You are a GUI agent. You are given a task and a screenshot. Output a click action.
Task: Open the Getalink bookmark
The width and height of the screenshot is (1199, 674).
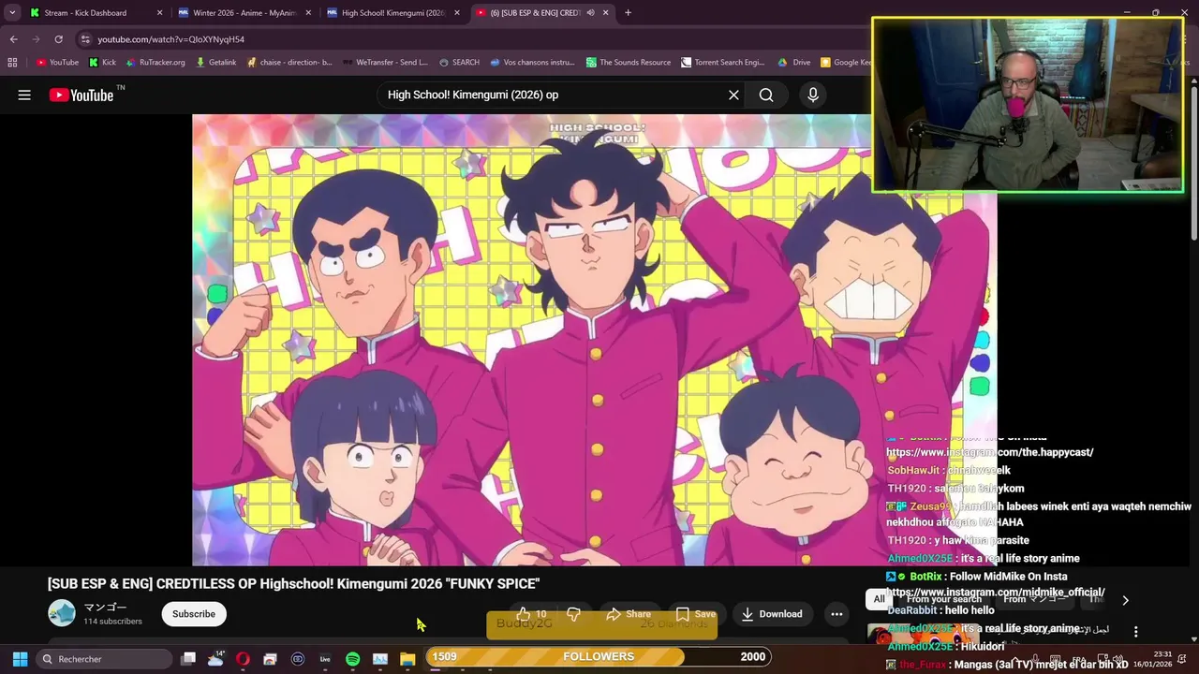tap(216, 63)
